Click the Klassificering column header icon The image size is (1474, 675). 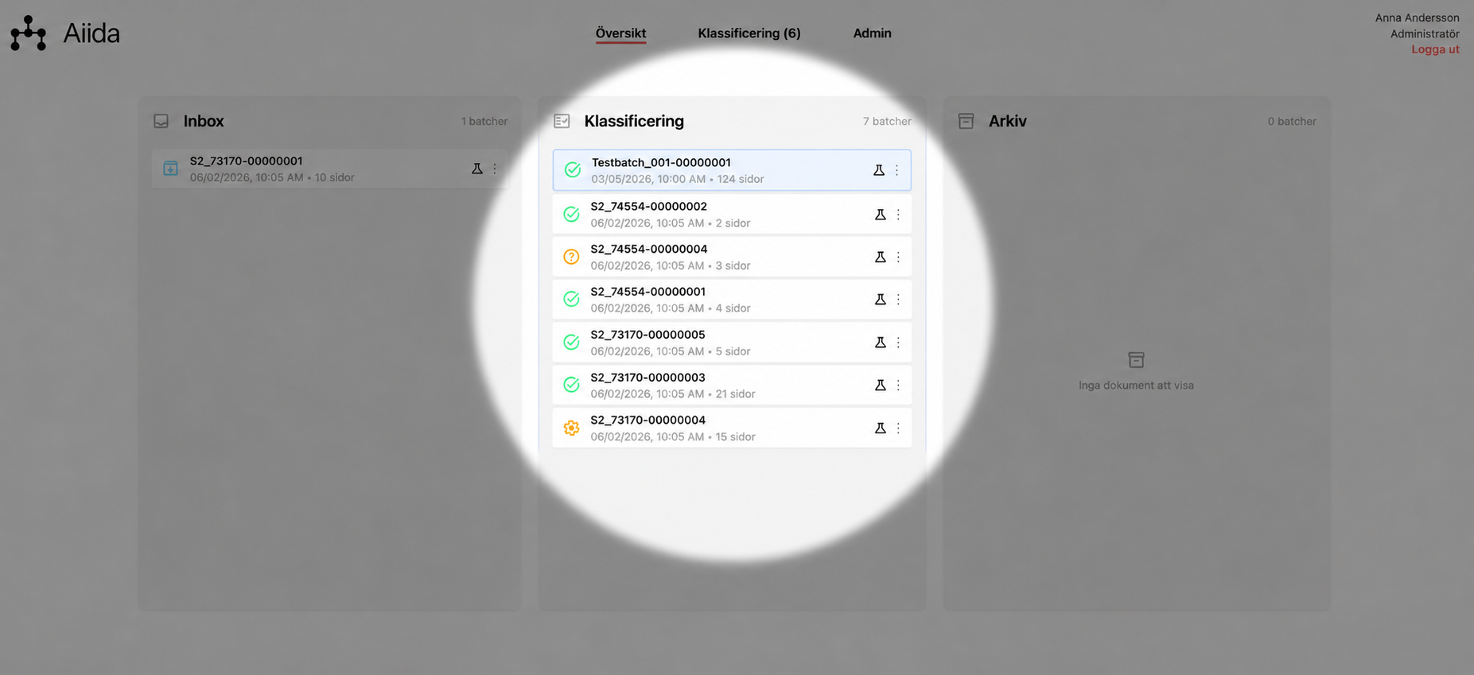[x=562, y=121]
